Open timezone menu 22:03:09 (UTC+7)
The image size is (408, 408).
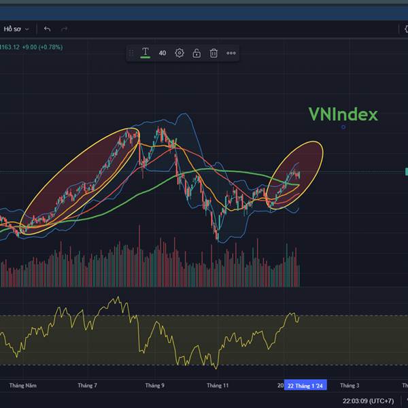click(x=368, y=401)
